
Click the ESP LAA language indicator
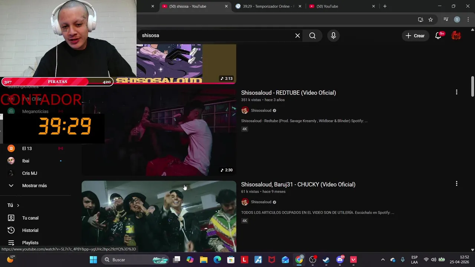click(415, 260)
